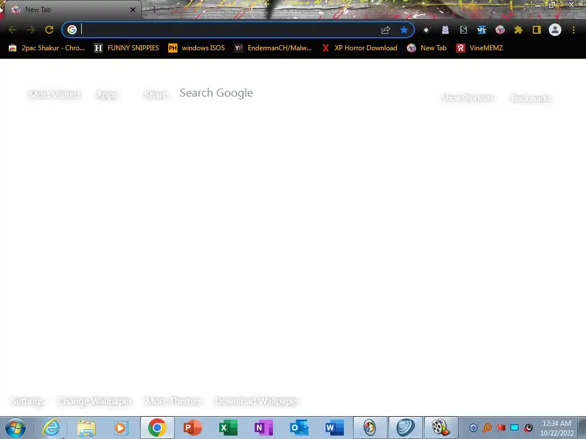Viewport: 586px width, 439px height.
Task: Click Show Shortcuts
Action: click(468, 98)
